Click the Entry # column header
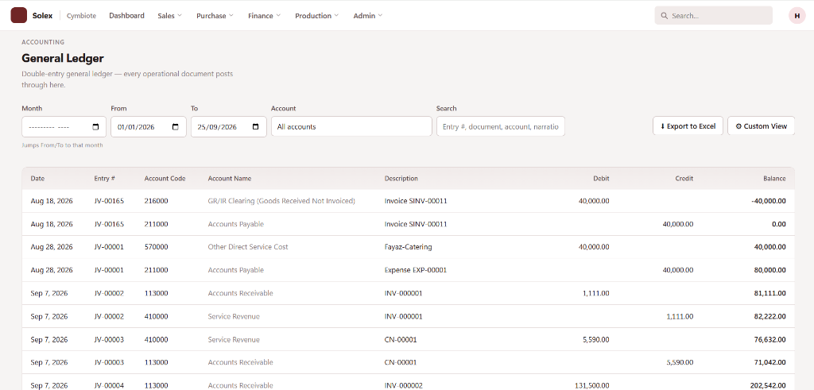Viewport: 814px width, 390px height. [104, 179]
